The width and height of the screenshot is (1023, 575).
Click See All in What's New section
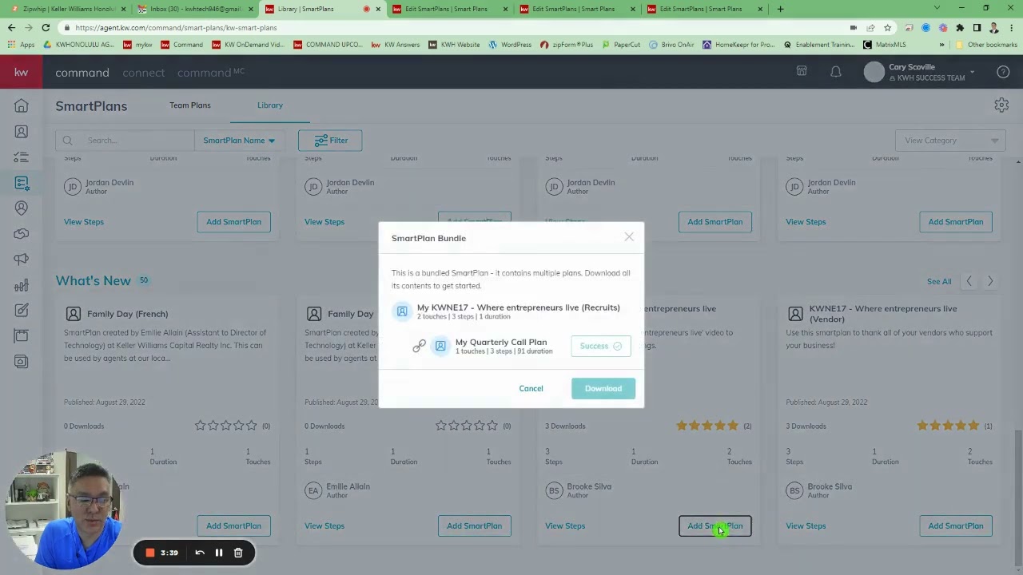pyautogui.click(x=939, y=281)
